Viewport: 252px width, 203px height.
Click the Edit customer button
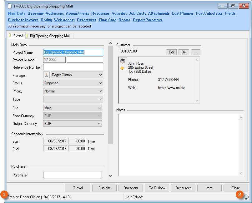(171, 52)
